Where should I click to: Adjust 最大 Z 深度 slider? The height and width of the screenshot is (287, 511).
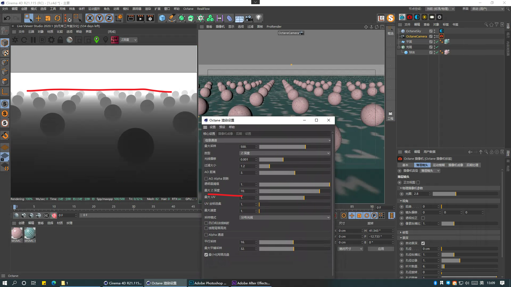(295, 191)
